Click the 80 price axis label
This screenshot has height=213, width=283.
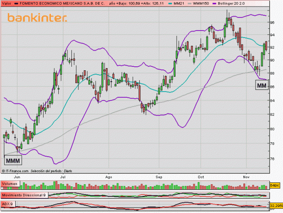tap(272, 129)
